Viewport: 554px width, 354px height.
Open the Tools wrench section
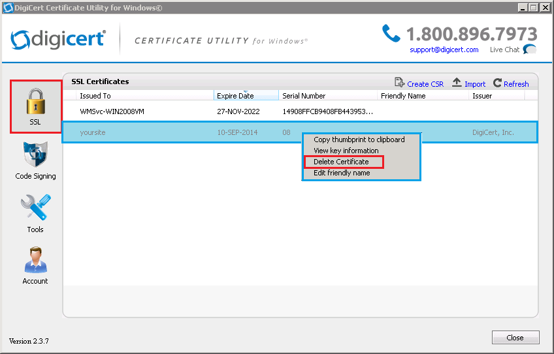[x=35, y=210]
